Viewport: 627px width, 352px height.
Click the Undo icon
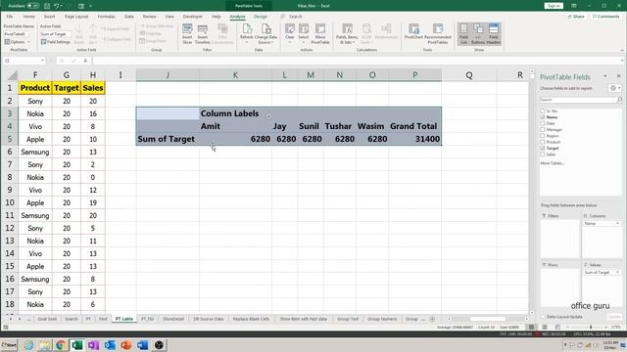(x=57, y=6)
